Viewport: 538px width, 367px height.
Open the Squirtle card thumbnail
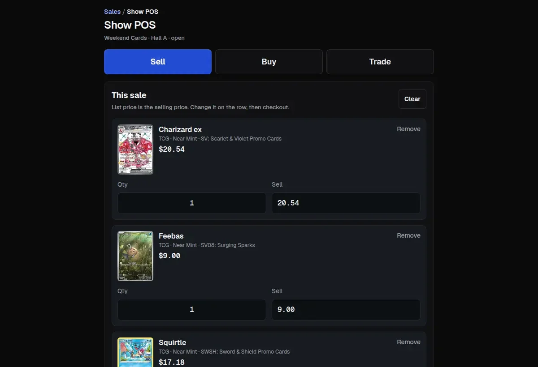pyautogui.click(x=135, y=352)
